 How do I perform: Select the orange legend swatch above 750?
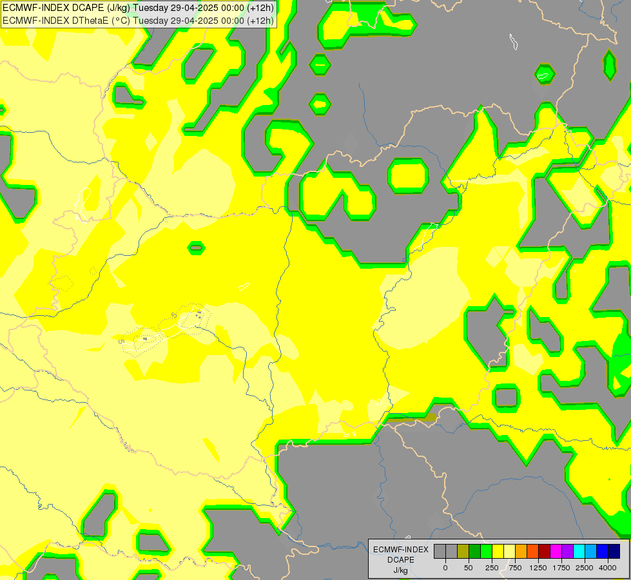click(521, 552)
